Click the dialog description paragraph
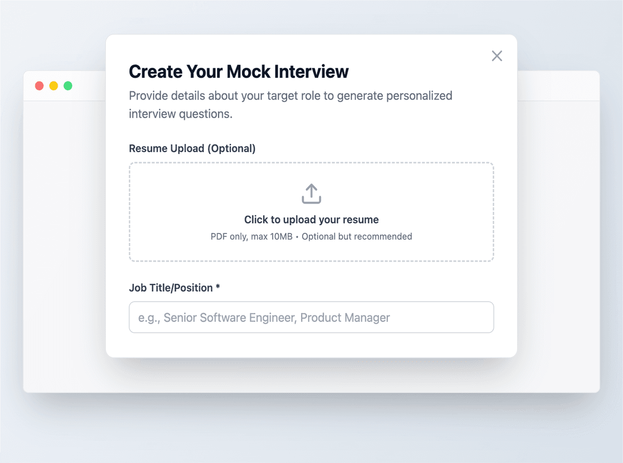This screenshot has height=463, width=623. point(290,104)
